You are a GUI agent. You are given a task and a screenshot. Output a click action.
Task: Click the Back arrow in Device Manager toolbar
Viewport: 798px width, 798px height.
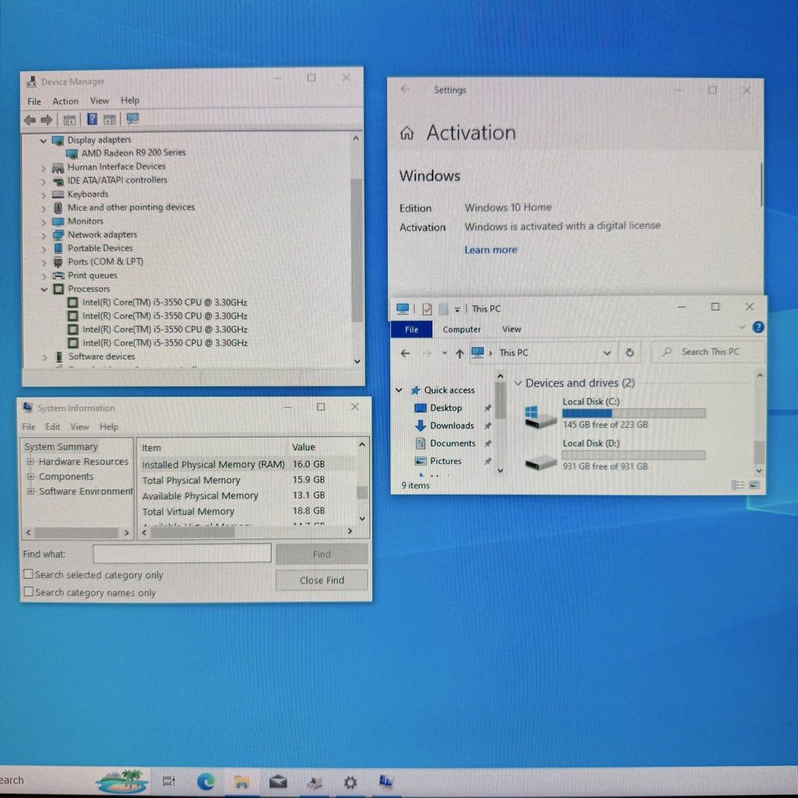pyautogui.click(x=30, y=120)
